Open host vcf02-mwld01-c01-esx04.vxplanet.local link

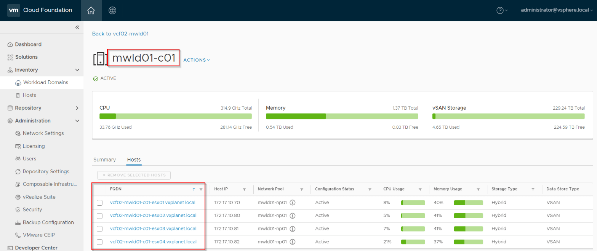[153, 242]
